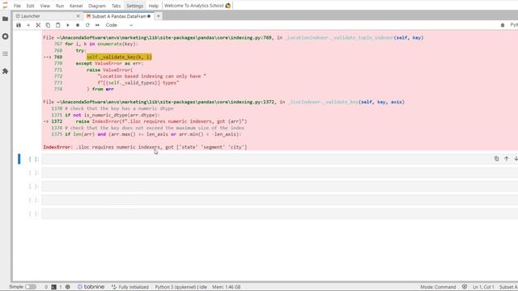Viewport: 518px width, 291px height.
Task: Open the Extension Manager puzzle icon
Action: coord(6,71)
